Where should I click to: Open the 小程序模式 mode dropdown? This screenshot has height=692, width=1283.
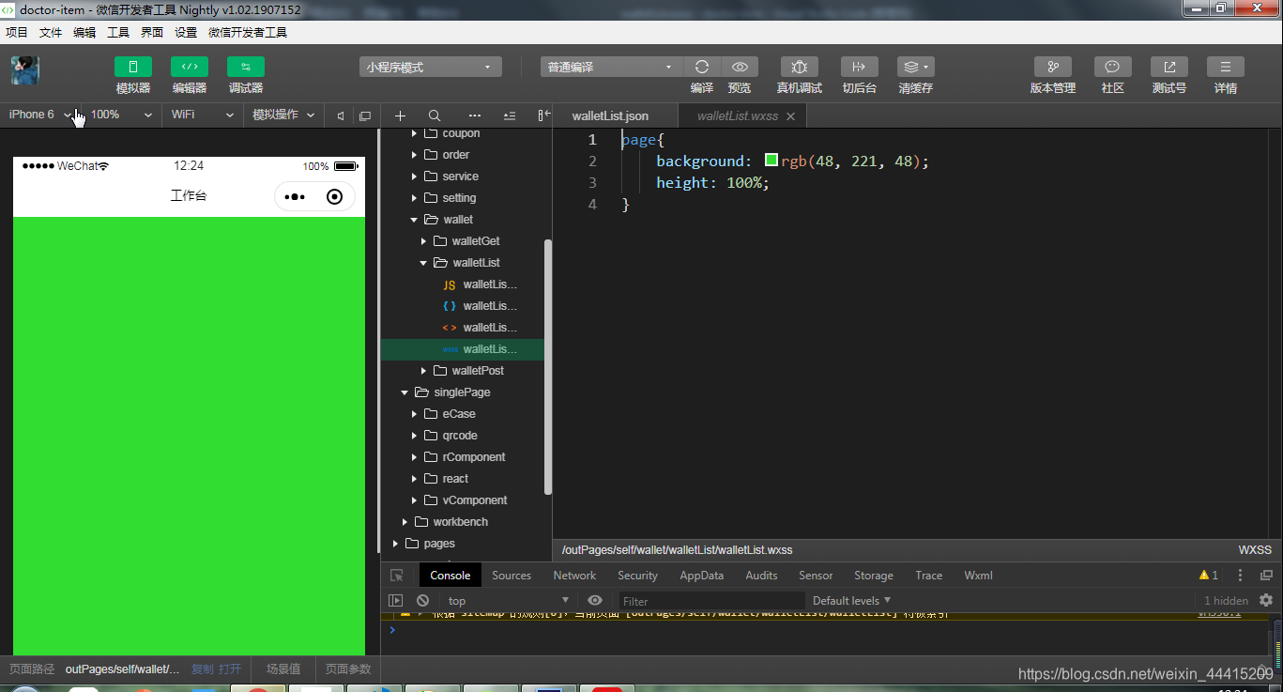(431, 67)
